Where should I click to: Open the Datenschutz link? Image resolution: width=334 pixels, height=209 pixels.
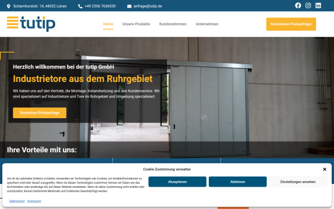pyautogui.click(x=17, y=201)
